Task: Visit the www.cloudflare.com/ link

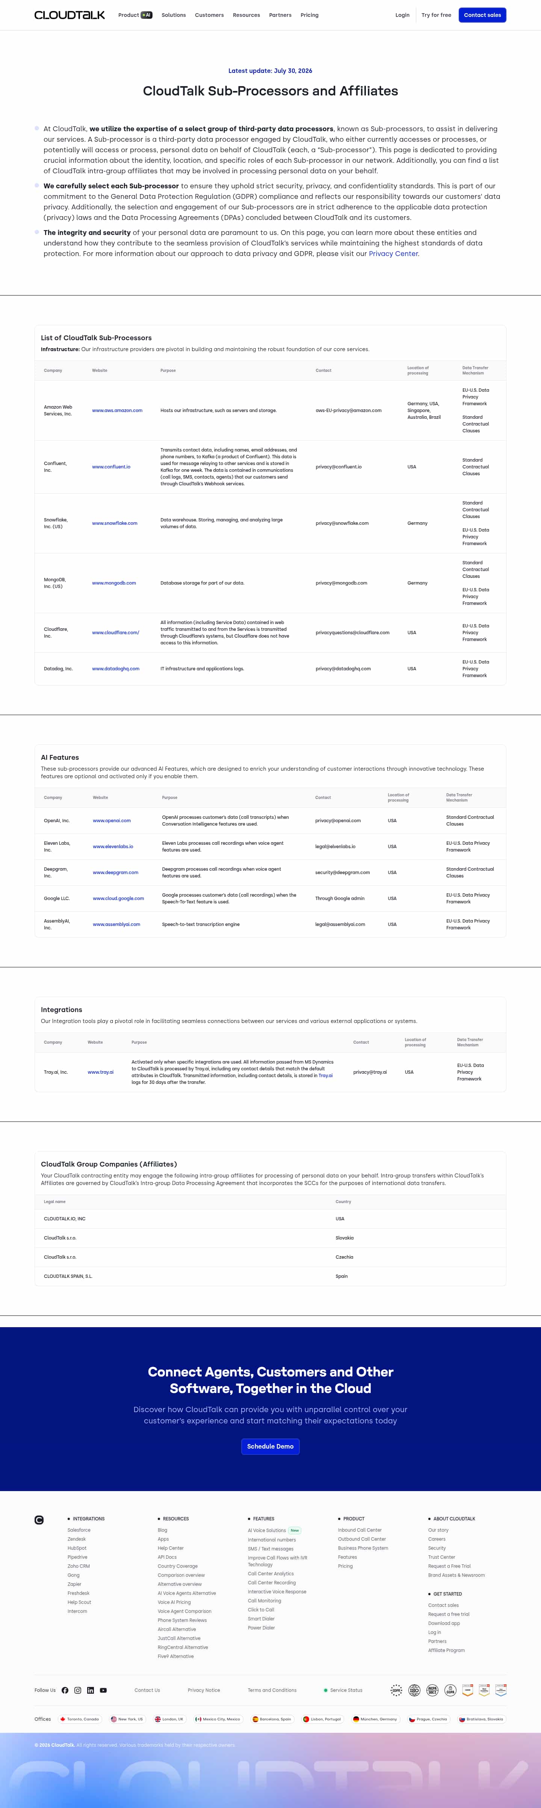Action: click(x=116, y=632)
